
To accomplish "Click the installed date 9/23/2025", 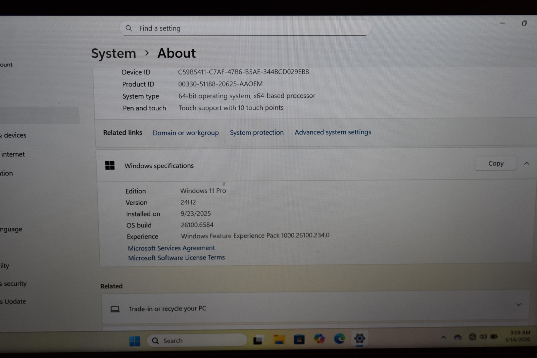I will (x=196, y=214).
